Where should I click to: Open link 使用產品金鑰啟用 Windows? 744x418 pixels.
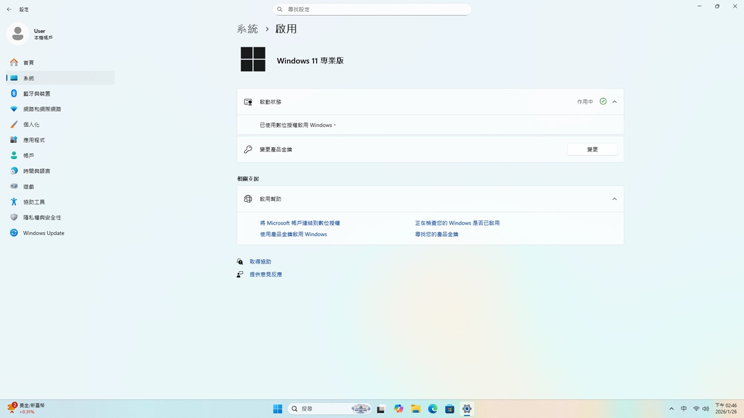coord(294,235)
